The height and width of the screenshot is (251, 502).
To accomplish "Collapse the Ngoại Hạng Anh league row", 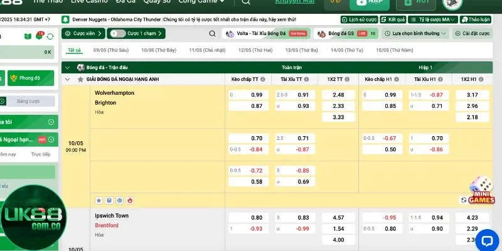I will point(68,80).
